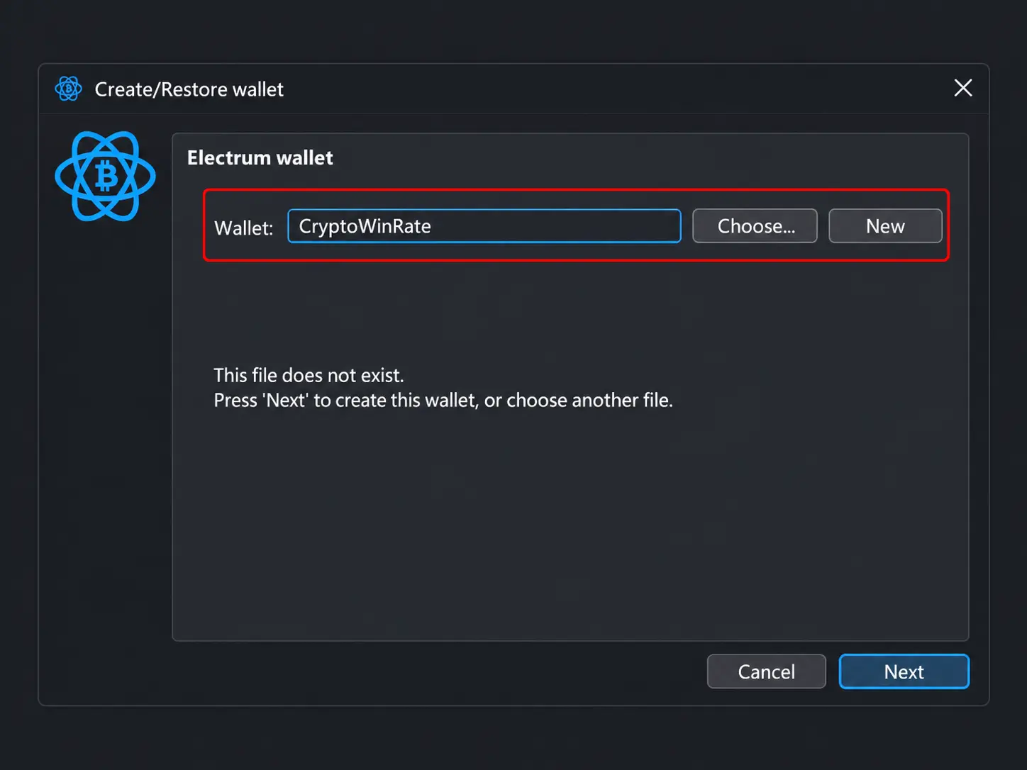Click the 'Create/Restore wallet' window title
The width and height of the screenshot is (1027, 770).
click(189, 89)
